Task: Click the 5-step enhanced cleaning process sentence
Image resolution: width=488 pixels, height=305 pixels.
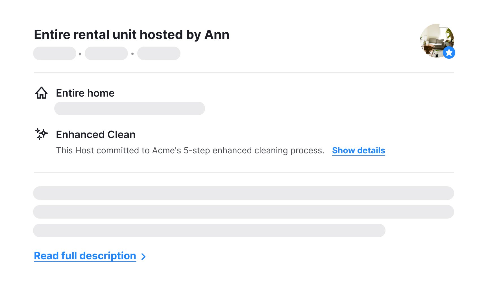Action: pyautogui.click(x=190, y=151)
